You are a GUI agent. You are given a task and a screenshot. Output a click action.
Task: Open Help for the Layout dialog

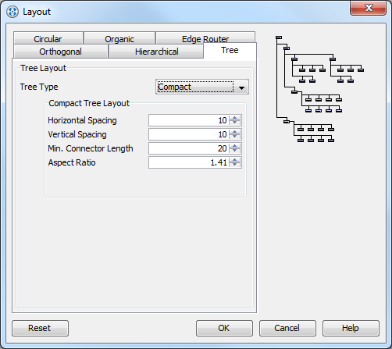(x=351, y=328)
